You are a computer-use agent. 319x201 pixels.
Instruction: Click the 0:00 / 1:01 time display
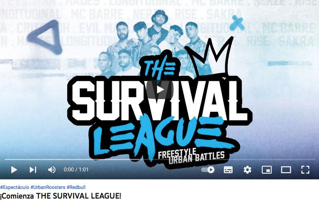[76, 169]
